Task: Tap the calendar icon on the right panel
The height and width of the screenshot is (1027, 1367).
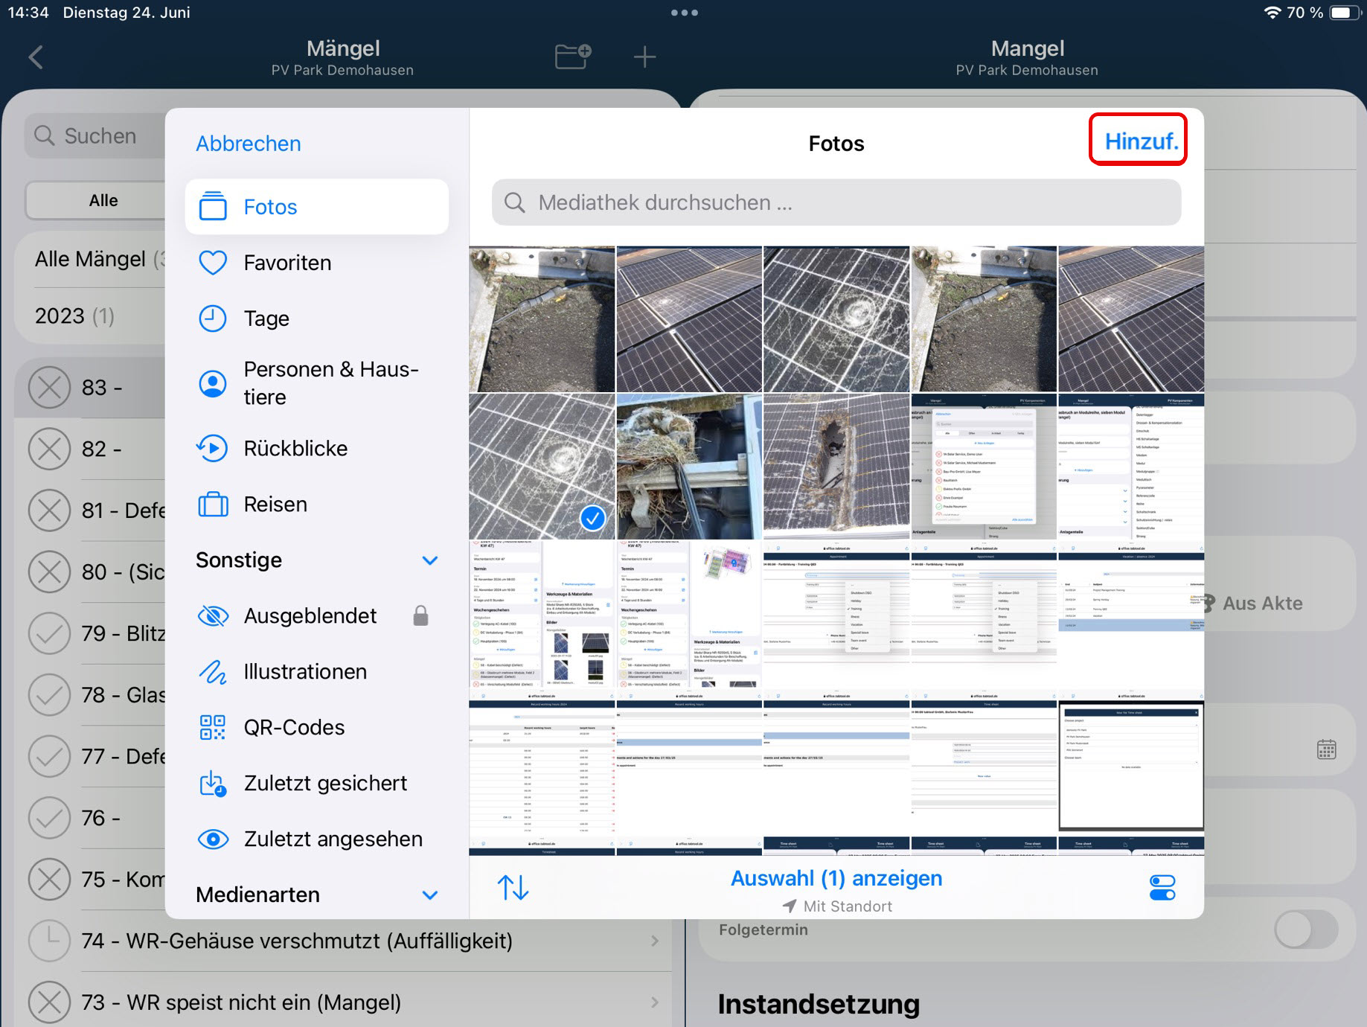Action: pos(1326,749)
